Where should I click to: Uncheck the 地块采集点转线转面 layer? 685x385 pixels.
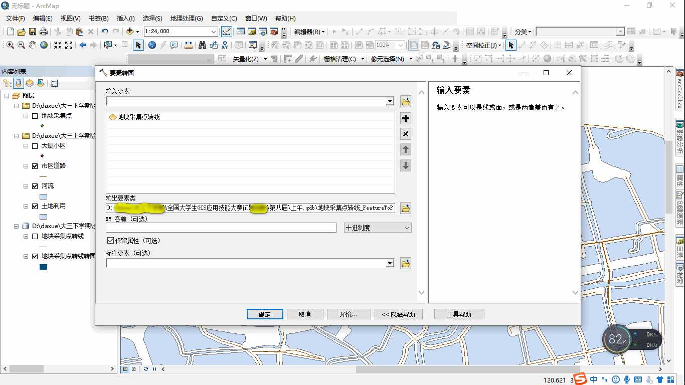click(x=35, y=256)
